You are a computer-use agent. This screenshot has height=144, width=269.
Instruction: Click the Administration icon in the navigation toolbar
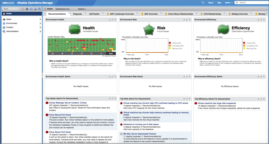[39, 9]
